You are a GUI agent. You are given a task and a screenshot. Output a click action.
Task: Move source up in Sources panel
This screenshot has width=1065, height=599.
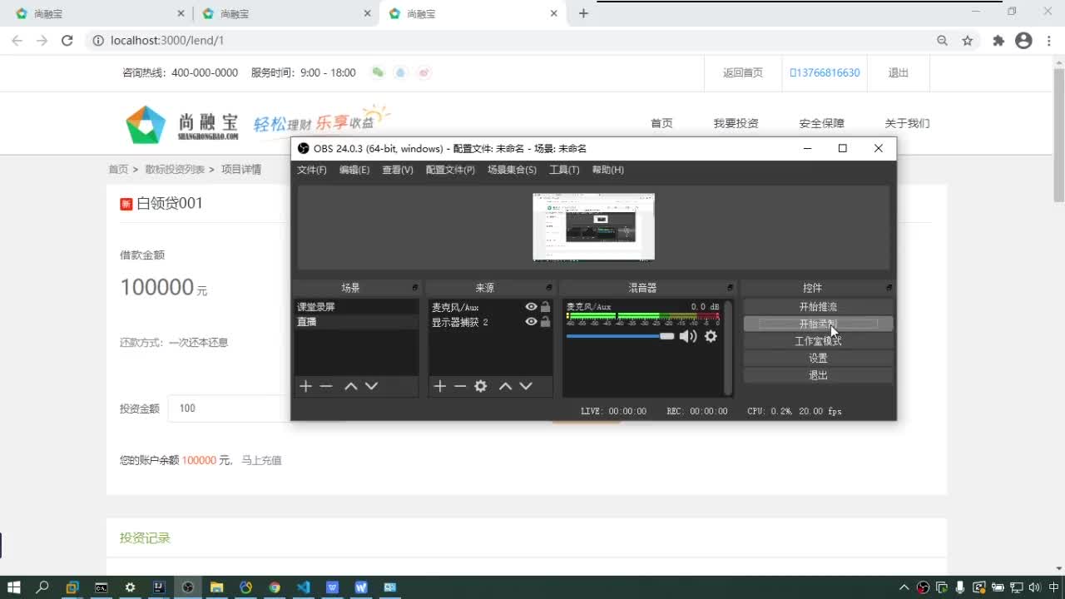(x=505, y=386)
